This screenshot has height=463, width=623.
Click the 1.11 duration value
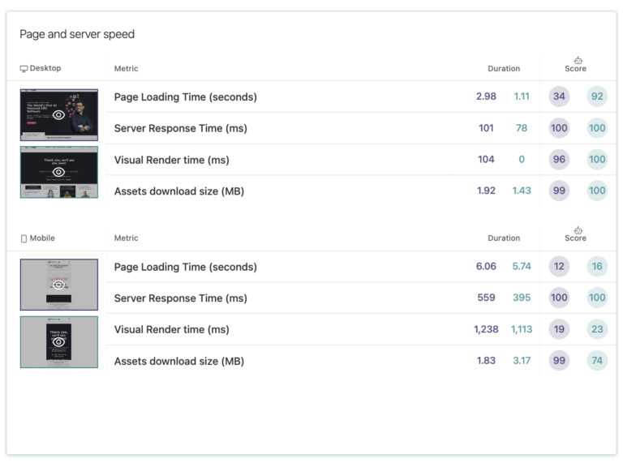tap(522, 96)
